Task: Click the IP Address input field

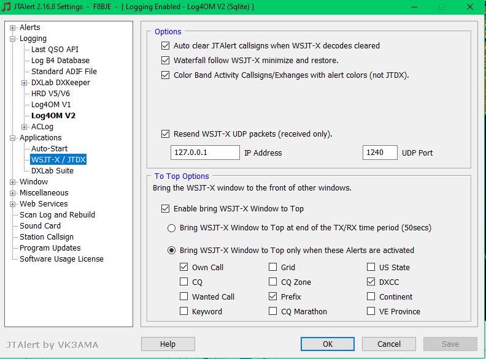Action: 205,153
